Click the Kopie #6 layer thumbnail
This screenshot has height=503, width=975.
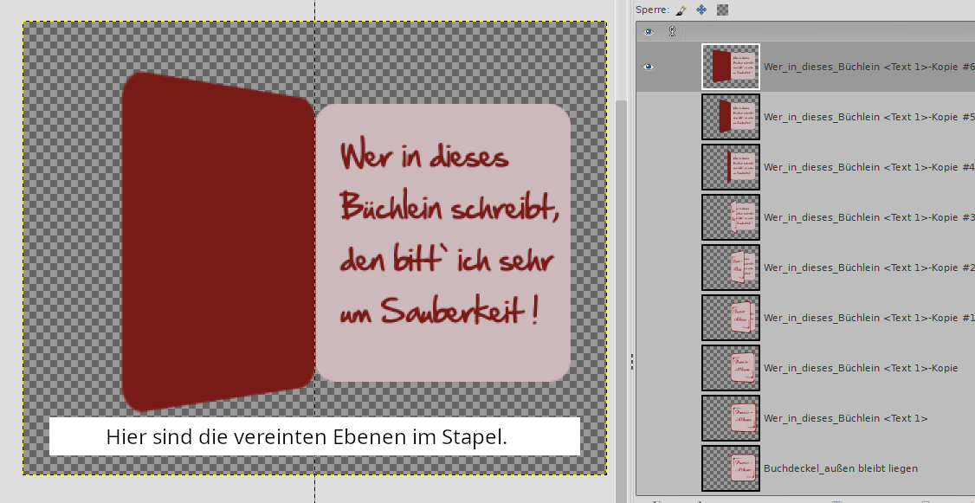pyautogui.click(x=731, y=67)
